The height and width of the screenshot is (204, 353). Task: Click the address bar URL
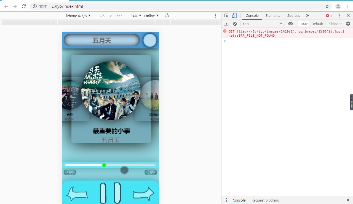pos(67,6)
